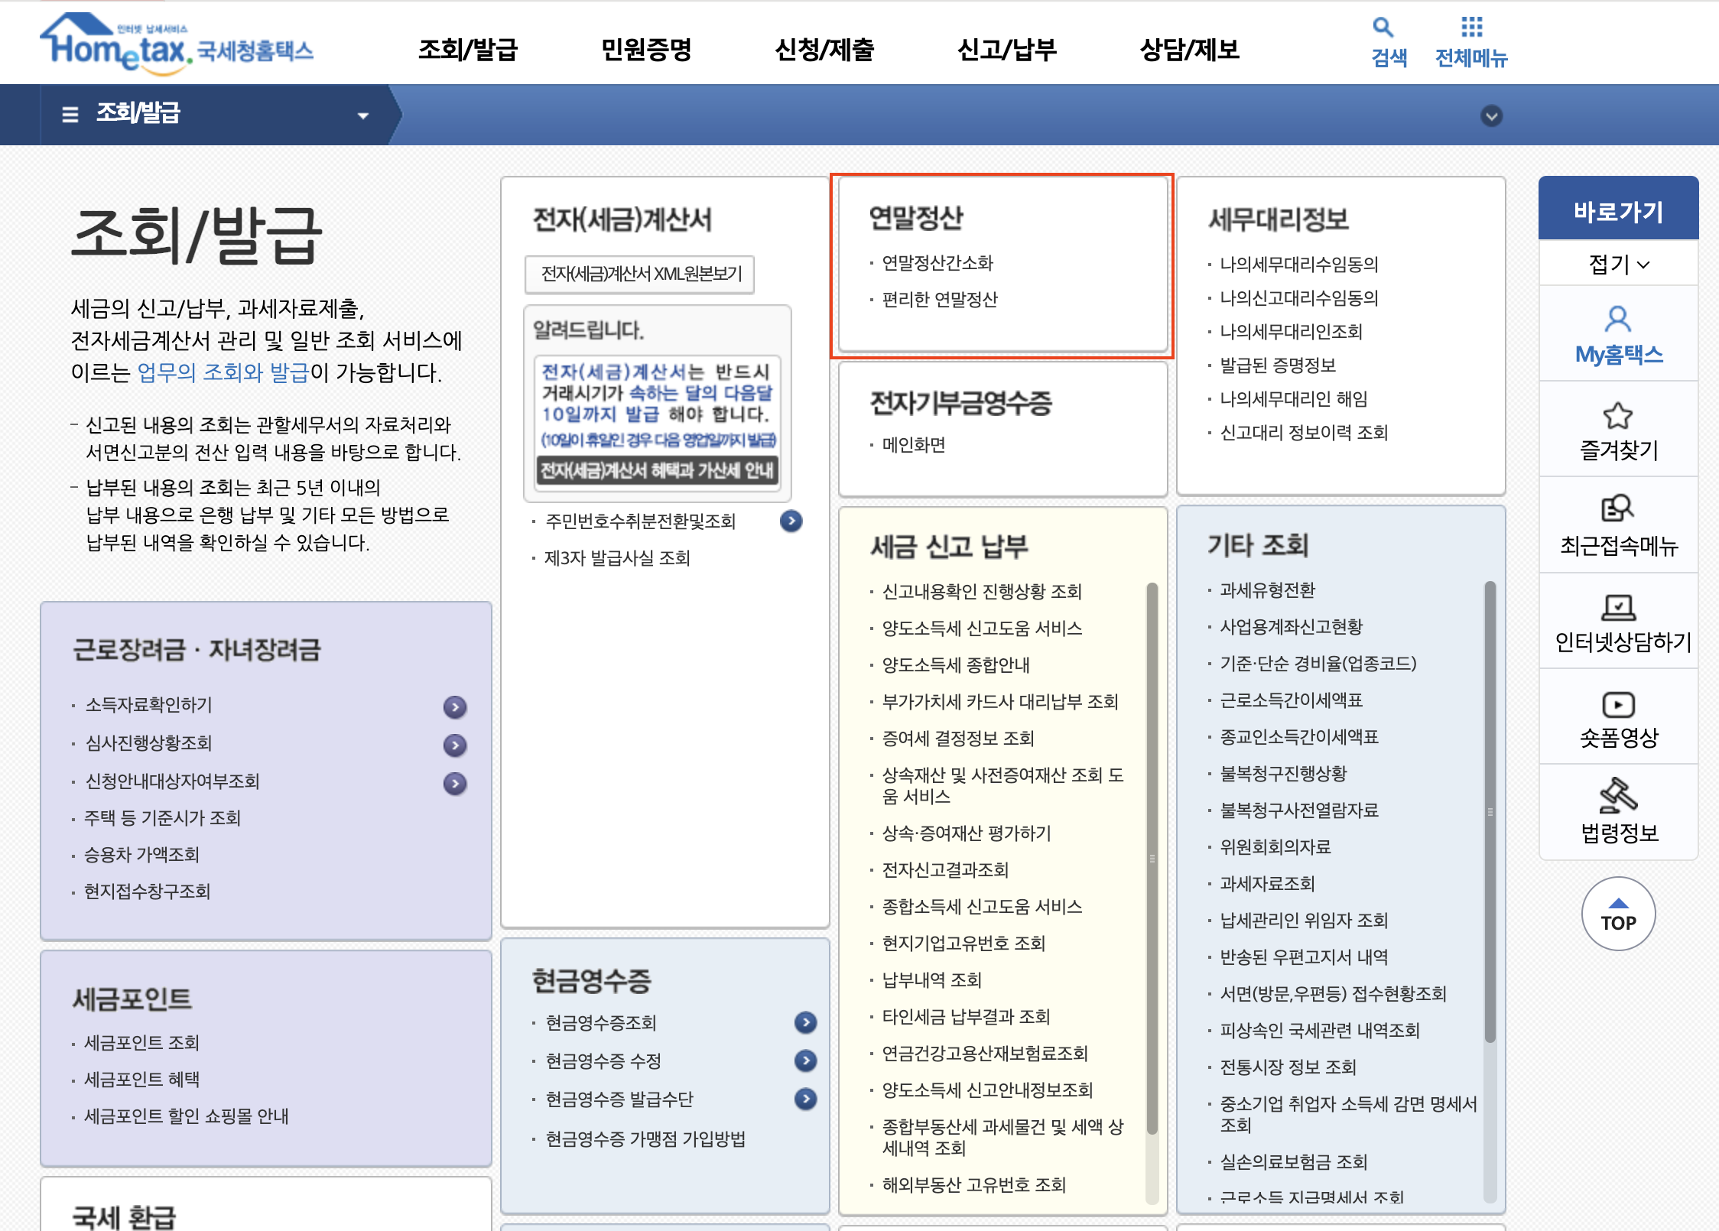Open the 숏폼영상 play icon
This screenshot has height=1231, width=1719.
pos(1618,704)
